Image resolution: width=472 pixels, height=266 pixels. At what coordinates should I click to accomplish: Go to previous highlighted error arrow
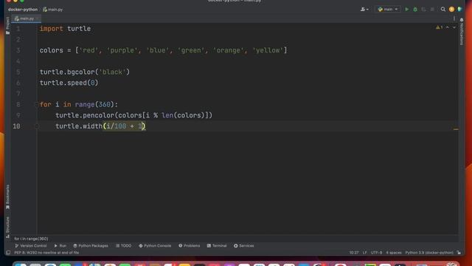click(448, 27)
